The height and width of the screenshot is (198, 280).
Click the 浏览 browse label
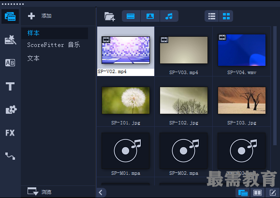point(46,192)
